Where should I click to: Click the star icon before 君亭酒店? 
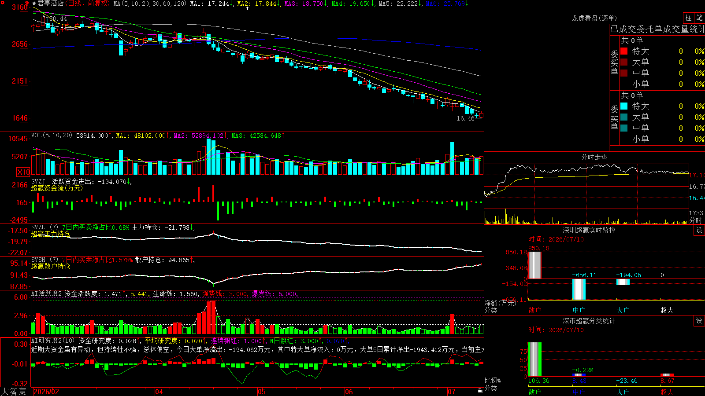pos(34,4)
